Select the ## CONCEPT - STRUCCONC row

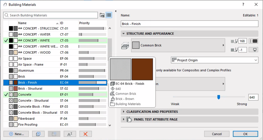pos(55,28)
